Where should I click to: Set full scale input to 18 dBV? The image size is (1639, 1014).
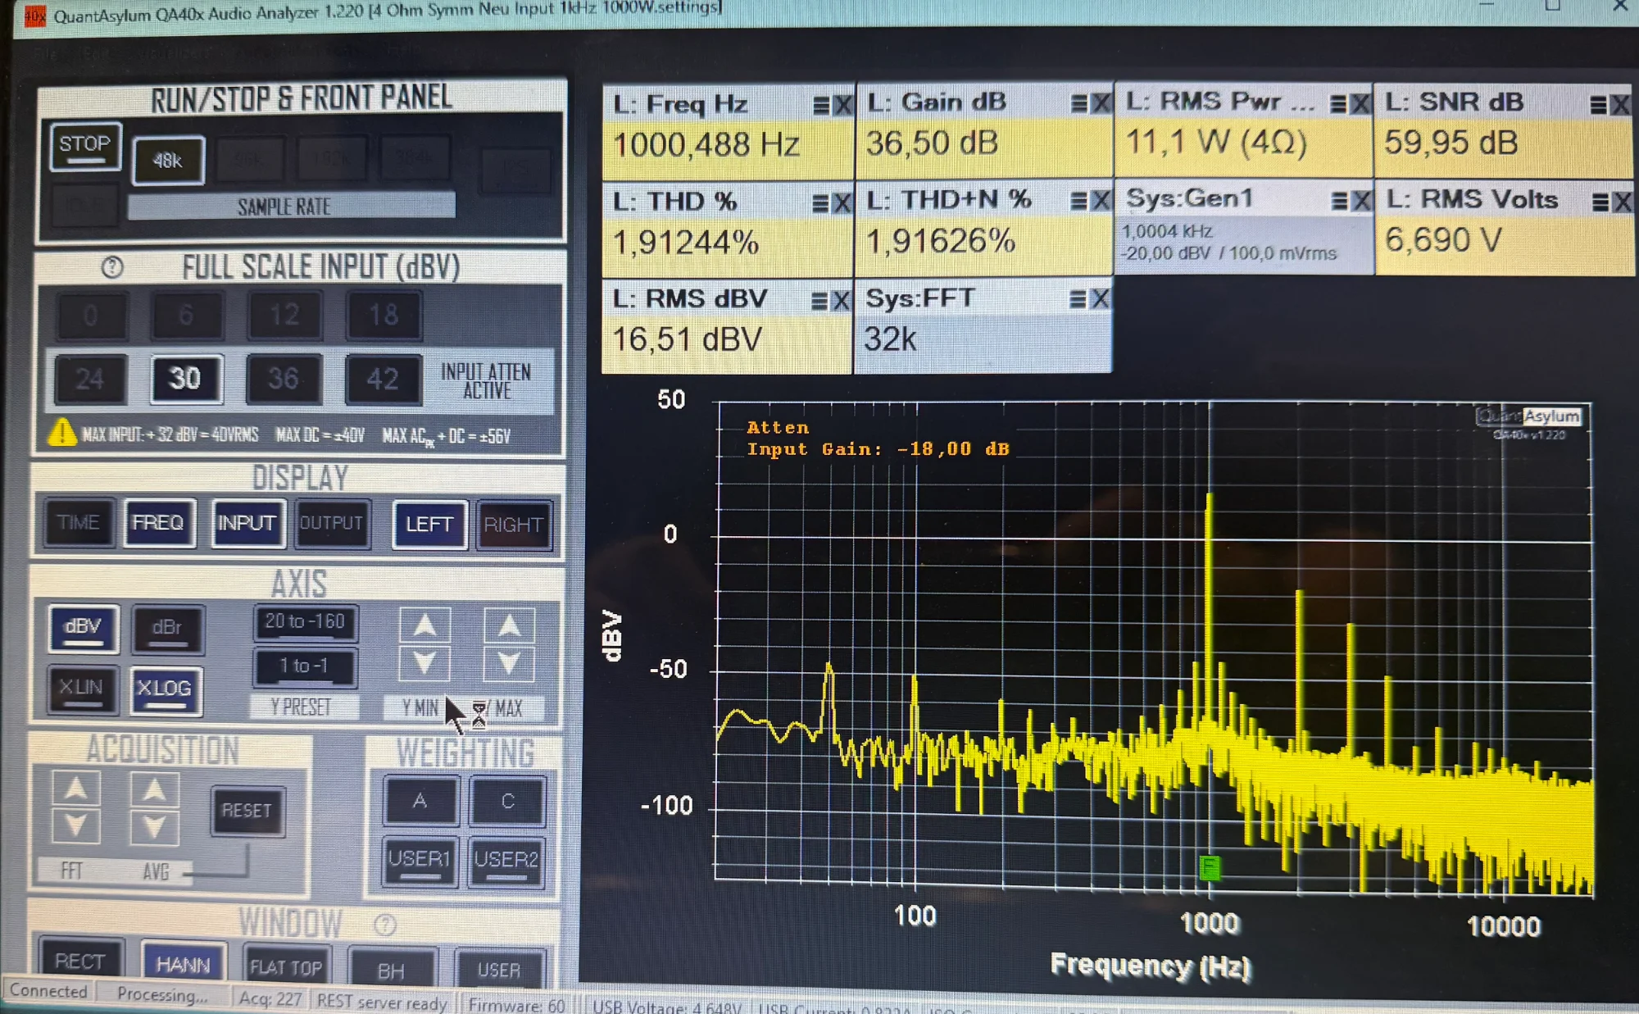383,315
